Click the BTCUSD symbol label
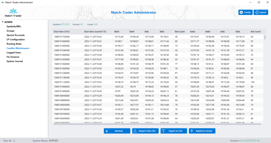The image size is (271, 143). pos(66,24)
